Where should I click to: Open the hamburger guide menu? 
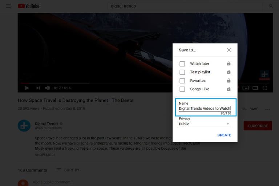(x=8, y=6)
